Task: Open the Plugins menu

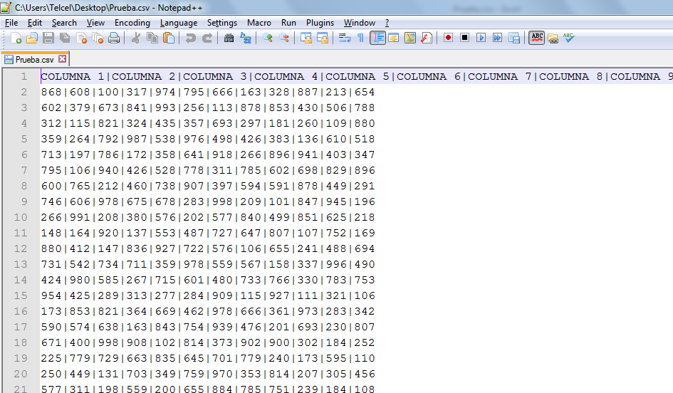Action: click(320, 23)
